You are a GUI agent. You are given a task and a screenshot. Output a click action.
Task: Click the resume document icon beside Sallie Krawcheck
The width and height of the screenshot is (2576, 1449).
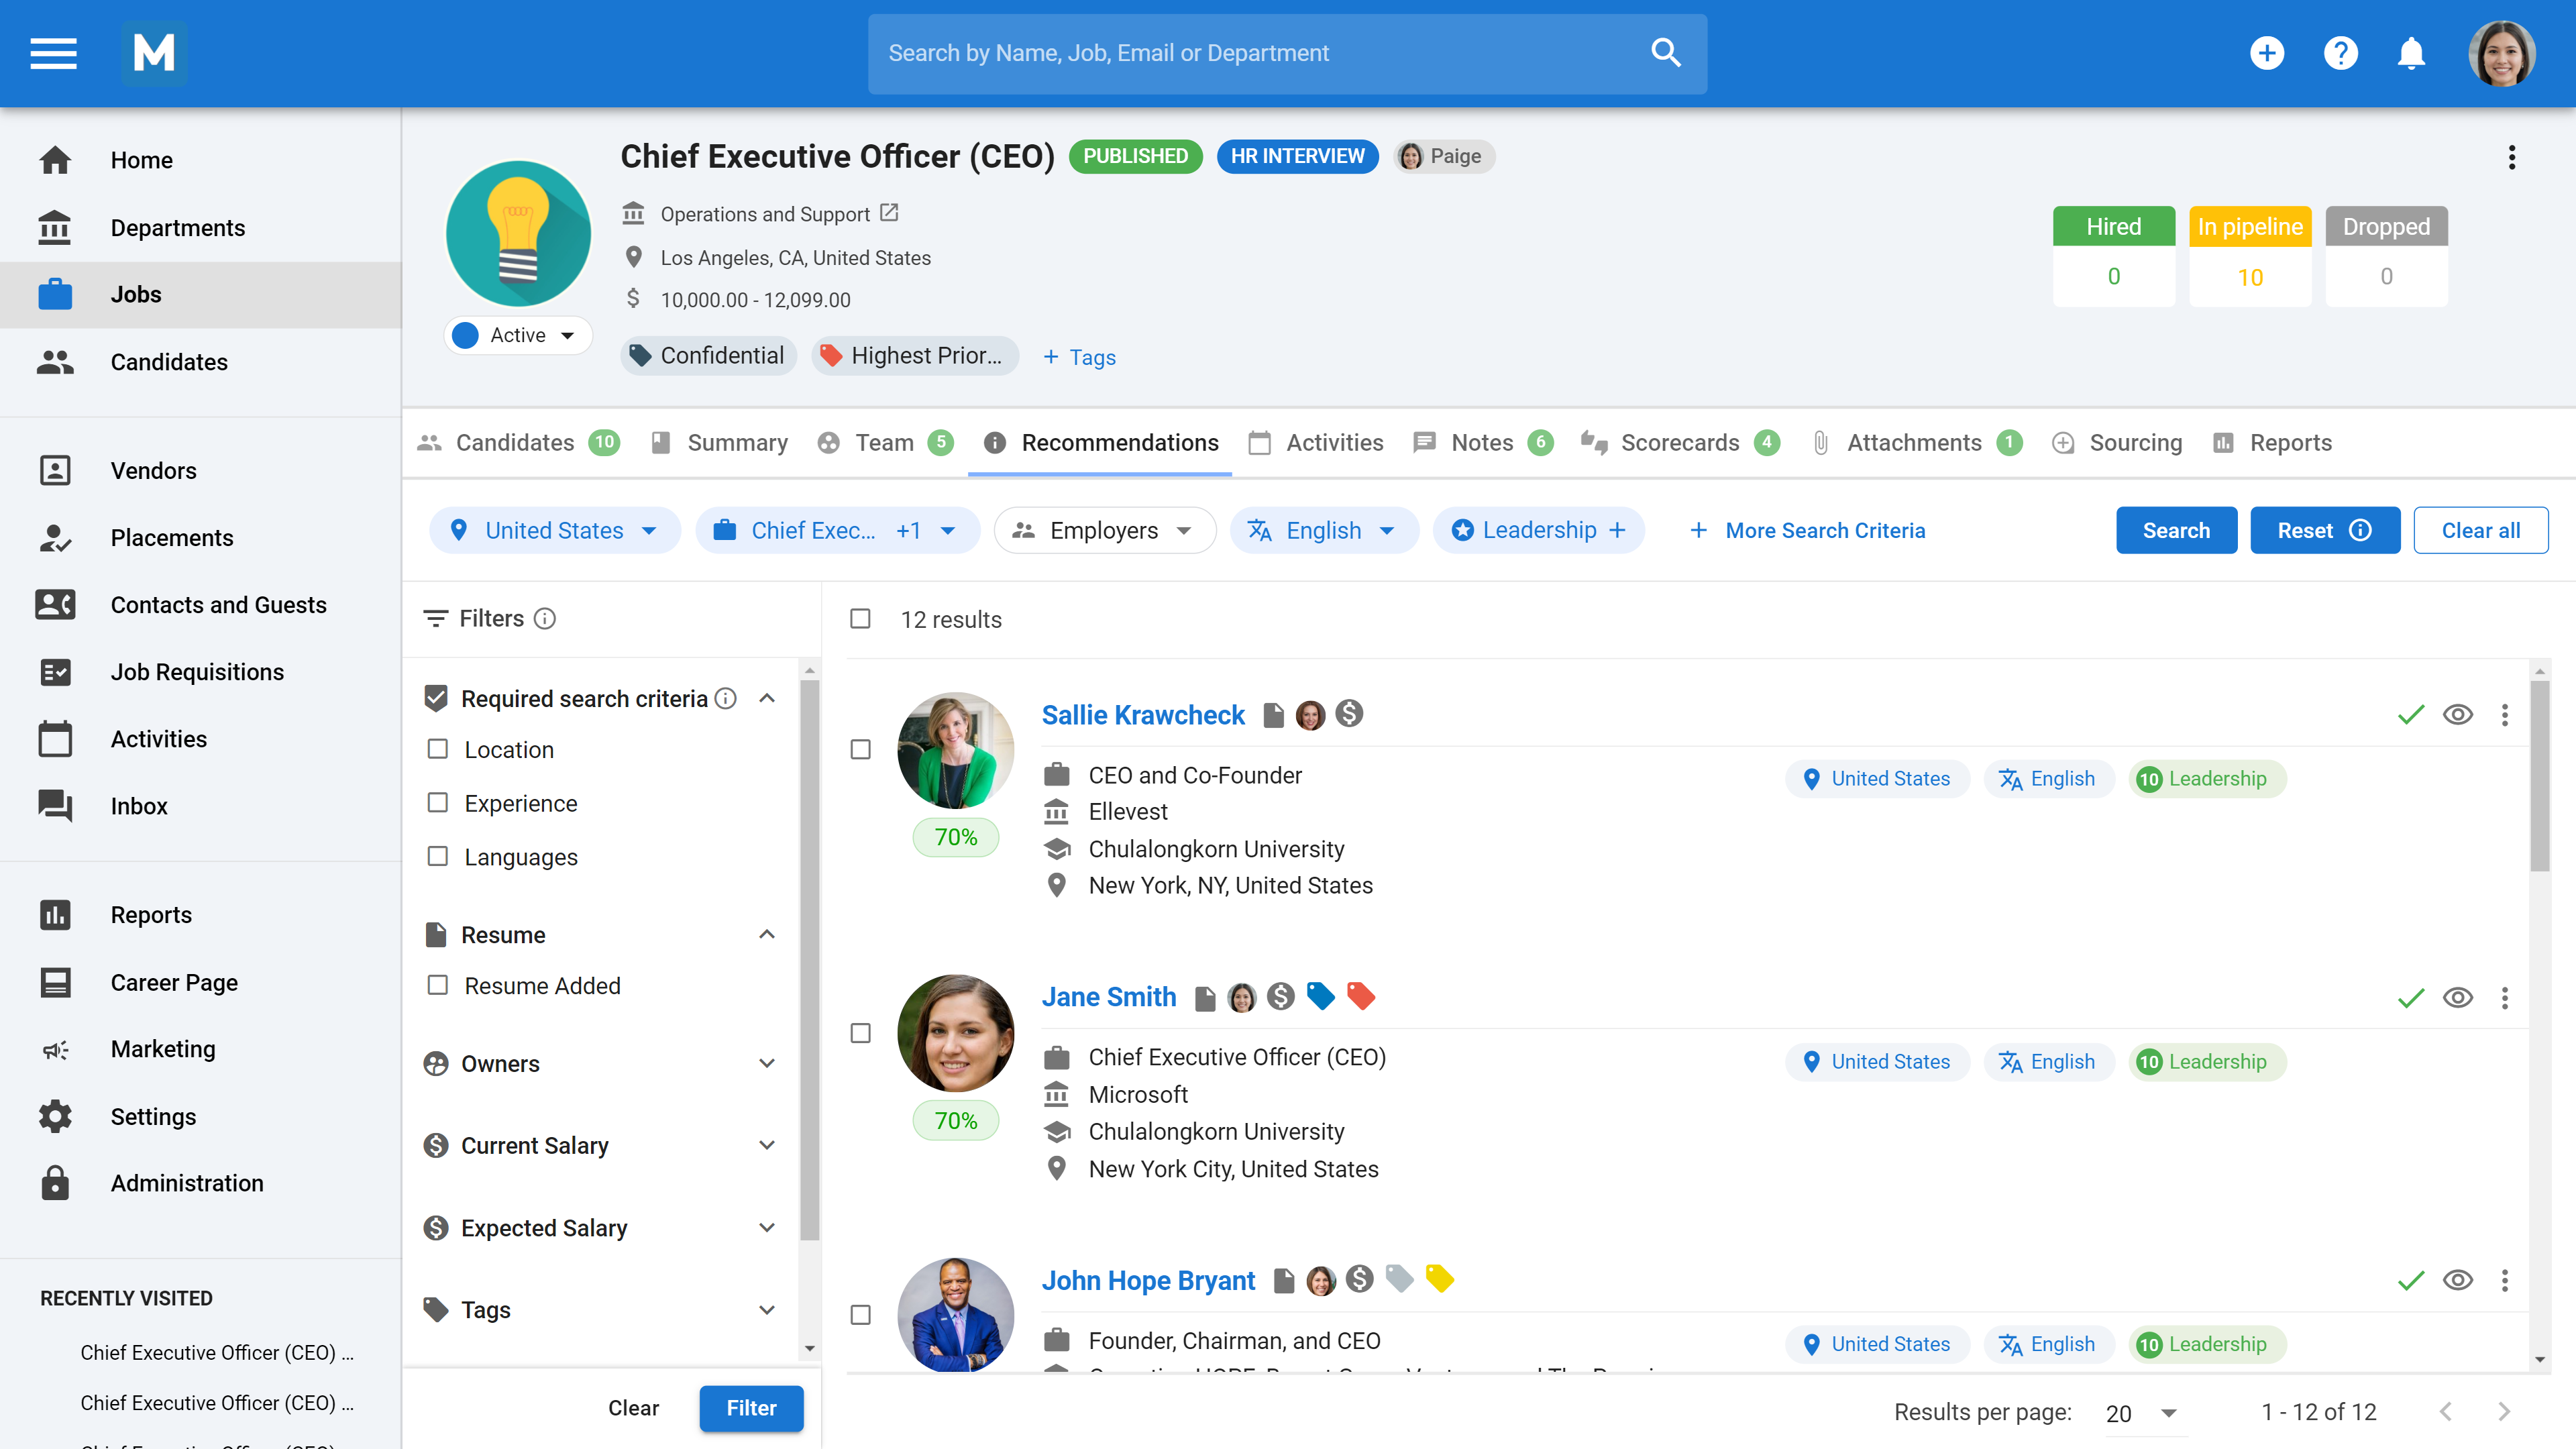(x=1273, y=715)
